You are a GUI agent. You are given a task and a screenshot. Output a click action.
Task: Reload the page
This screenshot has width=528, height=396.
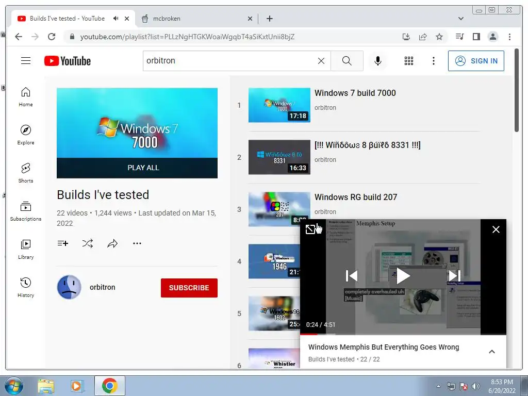coord(52,37)
